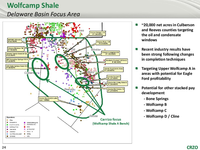Click the '- Wolfcamp C' sub-bullet
This screenshot has height=150, width=200.
pos(155,110)
